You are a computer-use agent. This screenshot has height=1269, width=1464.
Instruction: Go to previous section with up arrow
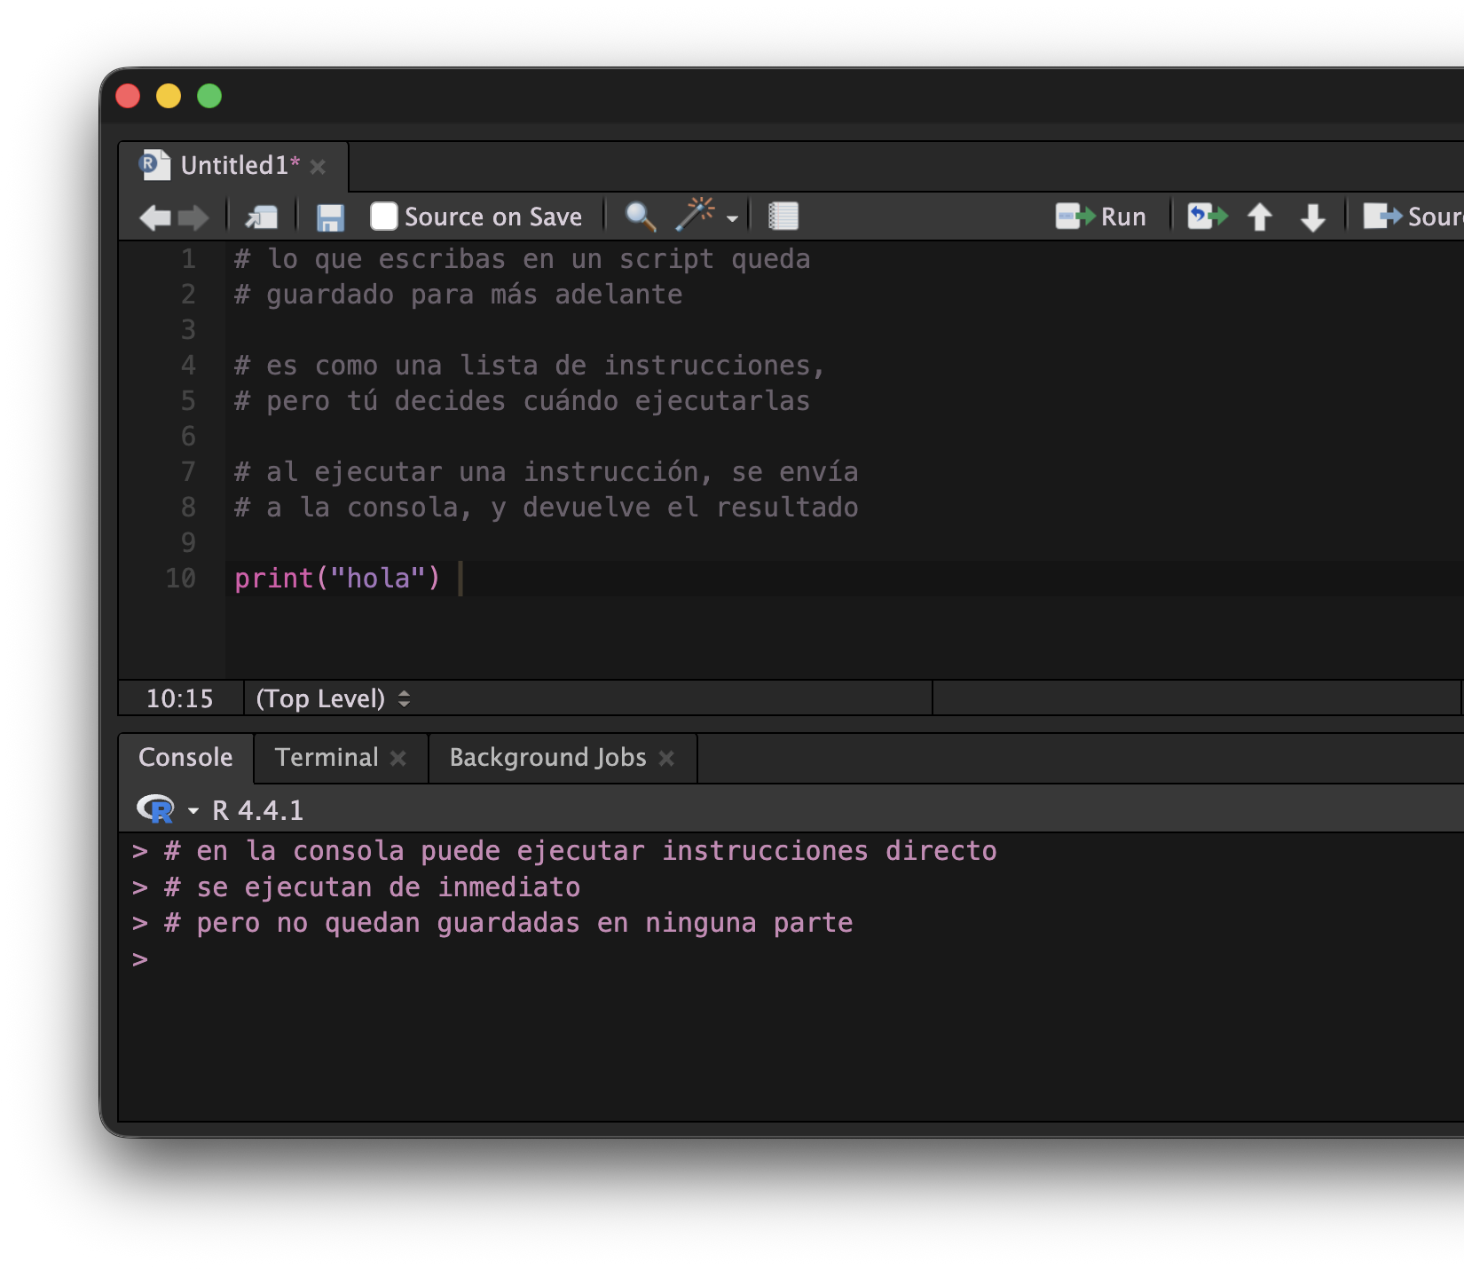pos(1259,217)
